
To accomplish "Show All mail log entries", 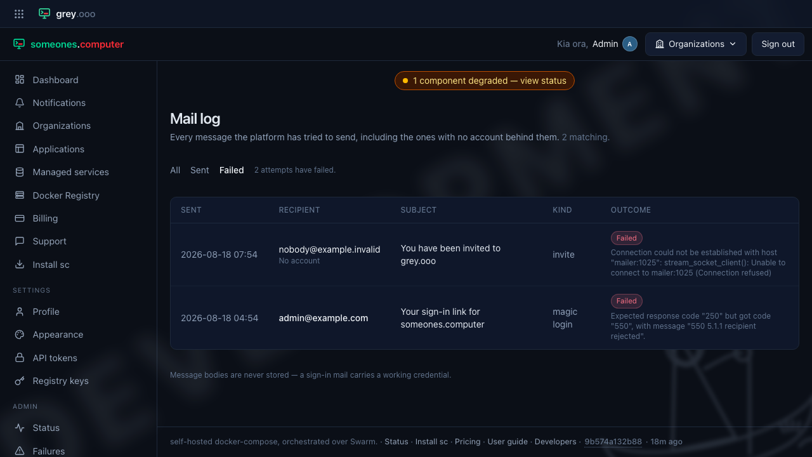I will 175,170.
